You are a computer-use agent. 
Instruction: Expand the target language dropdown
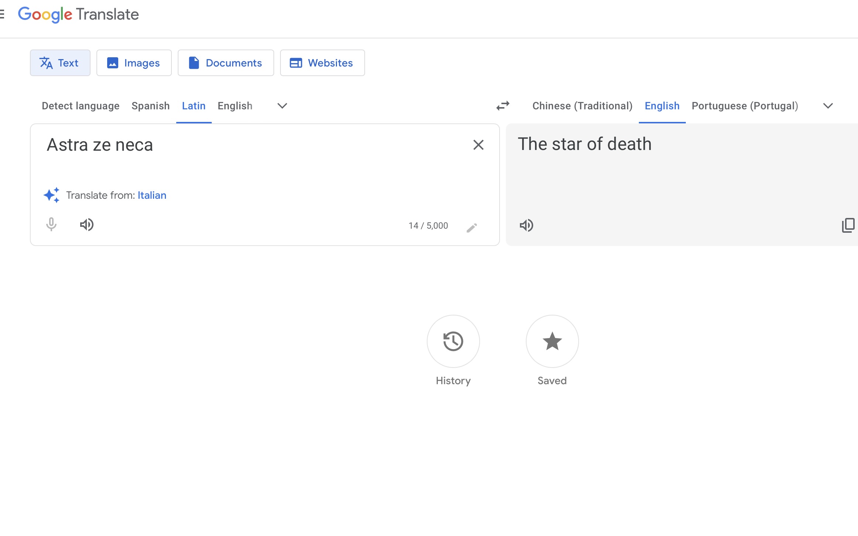pyautogui.click(x=828, y=106)
